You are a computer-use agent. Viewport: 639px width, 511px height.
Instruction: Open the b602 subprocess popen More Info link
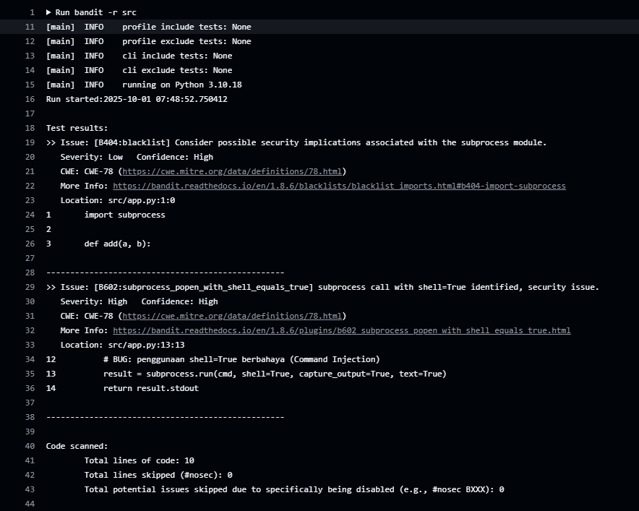click(x=341, y=330)
